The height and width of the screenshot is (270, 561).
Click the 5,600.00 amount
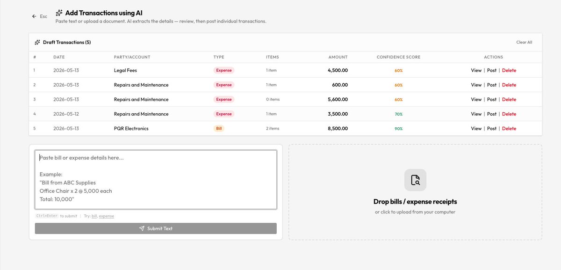tap(338, 99)
